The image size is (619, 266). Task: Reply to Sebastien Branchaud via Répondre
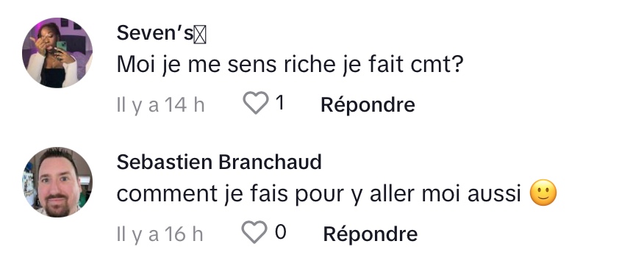coord(371,234)
